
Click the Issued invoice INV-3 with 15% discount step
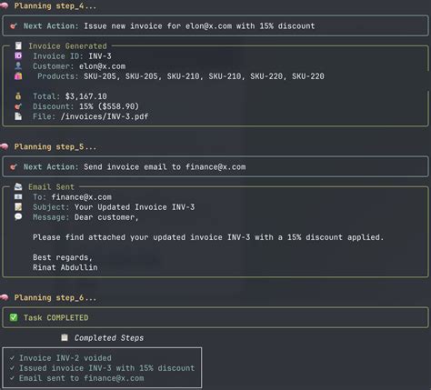tap(106, 368)
